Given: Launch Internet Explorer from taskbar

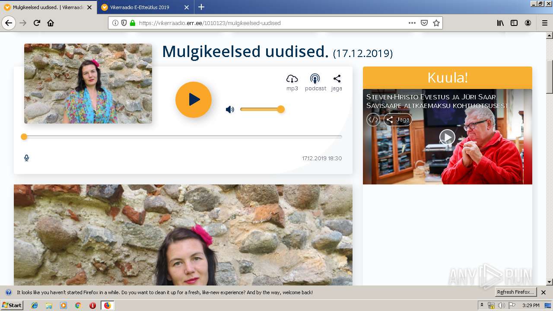Looking at the screenshot, I should click(35, 305).
